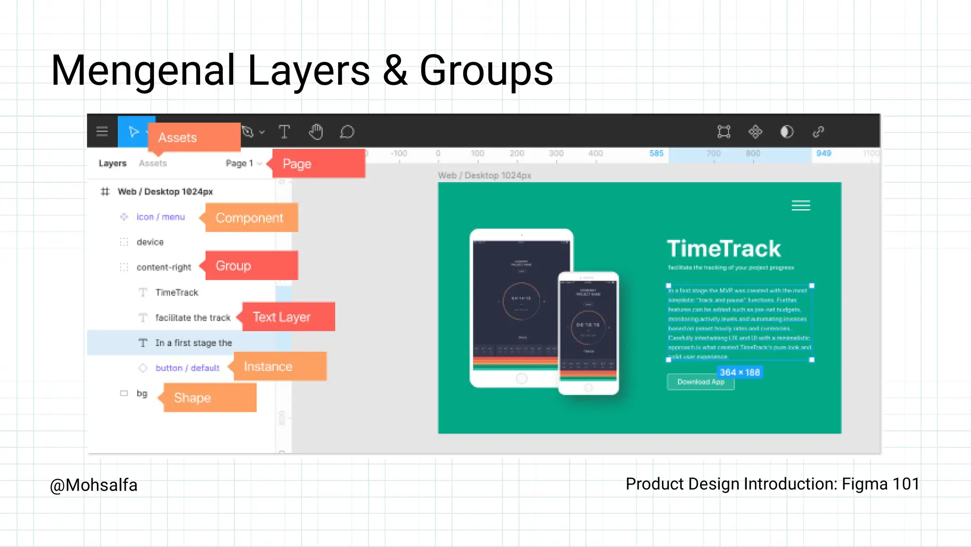Open the Figma hamburger main menu

pyautogui.click(x=102, y=131)
